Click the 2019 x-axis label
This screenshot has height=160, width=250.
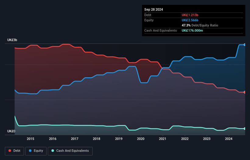tap(119, 139)
